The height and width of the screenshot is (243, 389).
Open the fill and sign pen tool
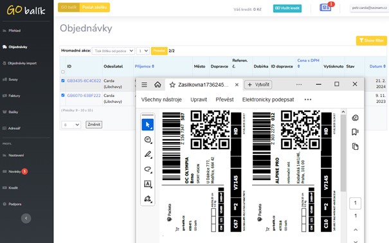(x=148, y=199)
